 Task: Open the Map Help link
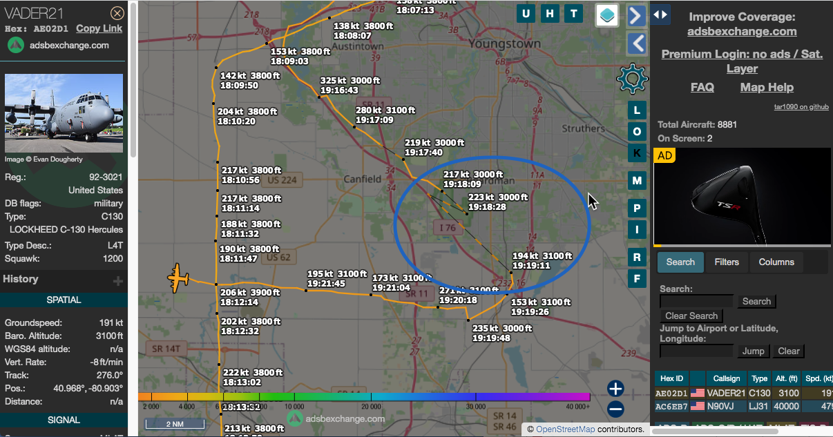click(x=767, y=87)
